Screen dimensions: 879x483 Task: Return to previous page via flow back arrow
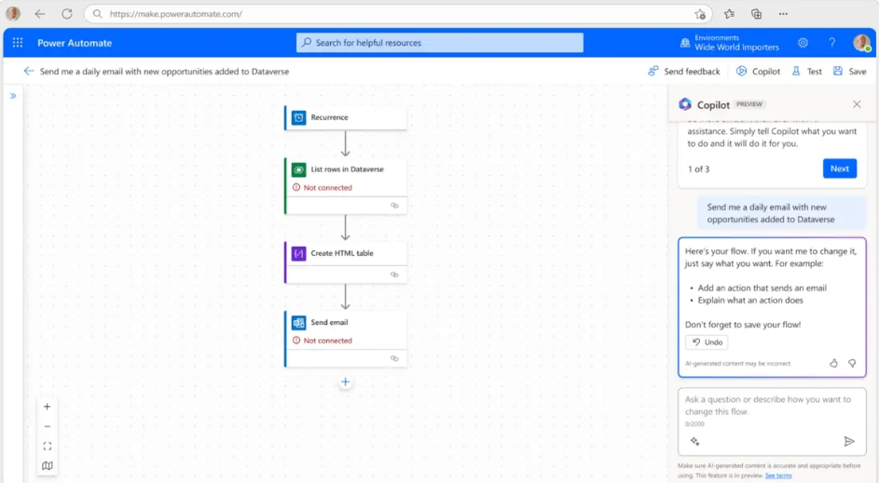coord(29,71)
